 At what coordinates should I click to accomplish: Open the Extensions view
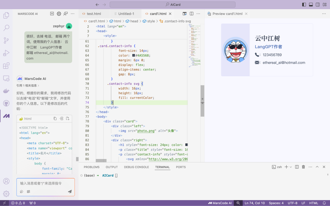point(6,66)
